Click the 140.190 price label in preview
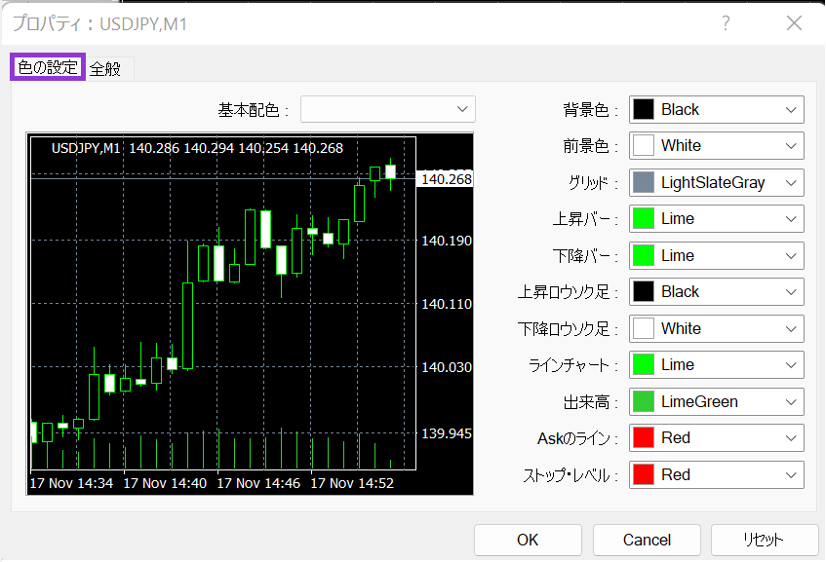Viewport: 826px width, 562px height. pyautogui.click(x=447, y=241)
